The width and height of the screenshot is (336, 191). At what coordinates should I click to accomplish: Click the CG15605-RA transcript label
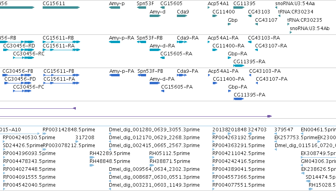point(176,54)
